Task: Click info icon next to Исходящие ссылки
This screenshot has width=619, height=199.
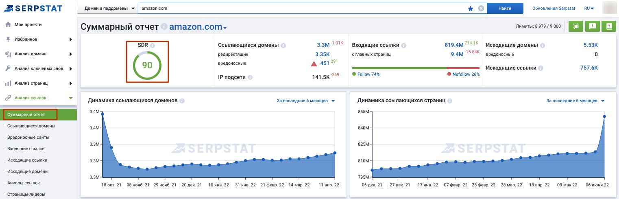Action: point(540,68)
